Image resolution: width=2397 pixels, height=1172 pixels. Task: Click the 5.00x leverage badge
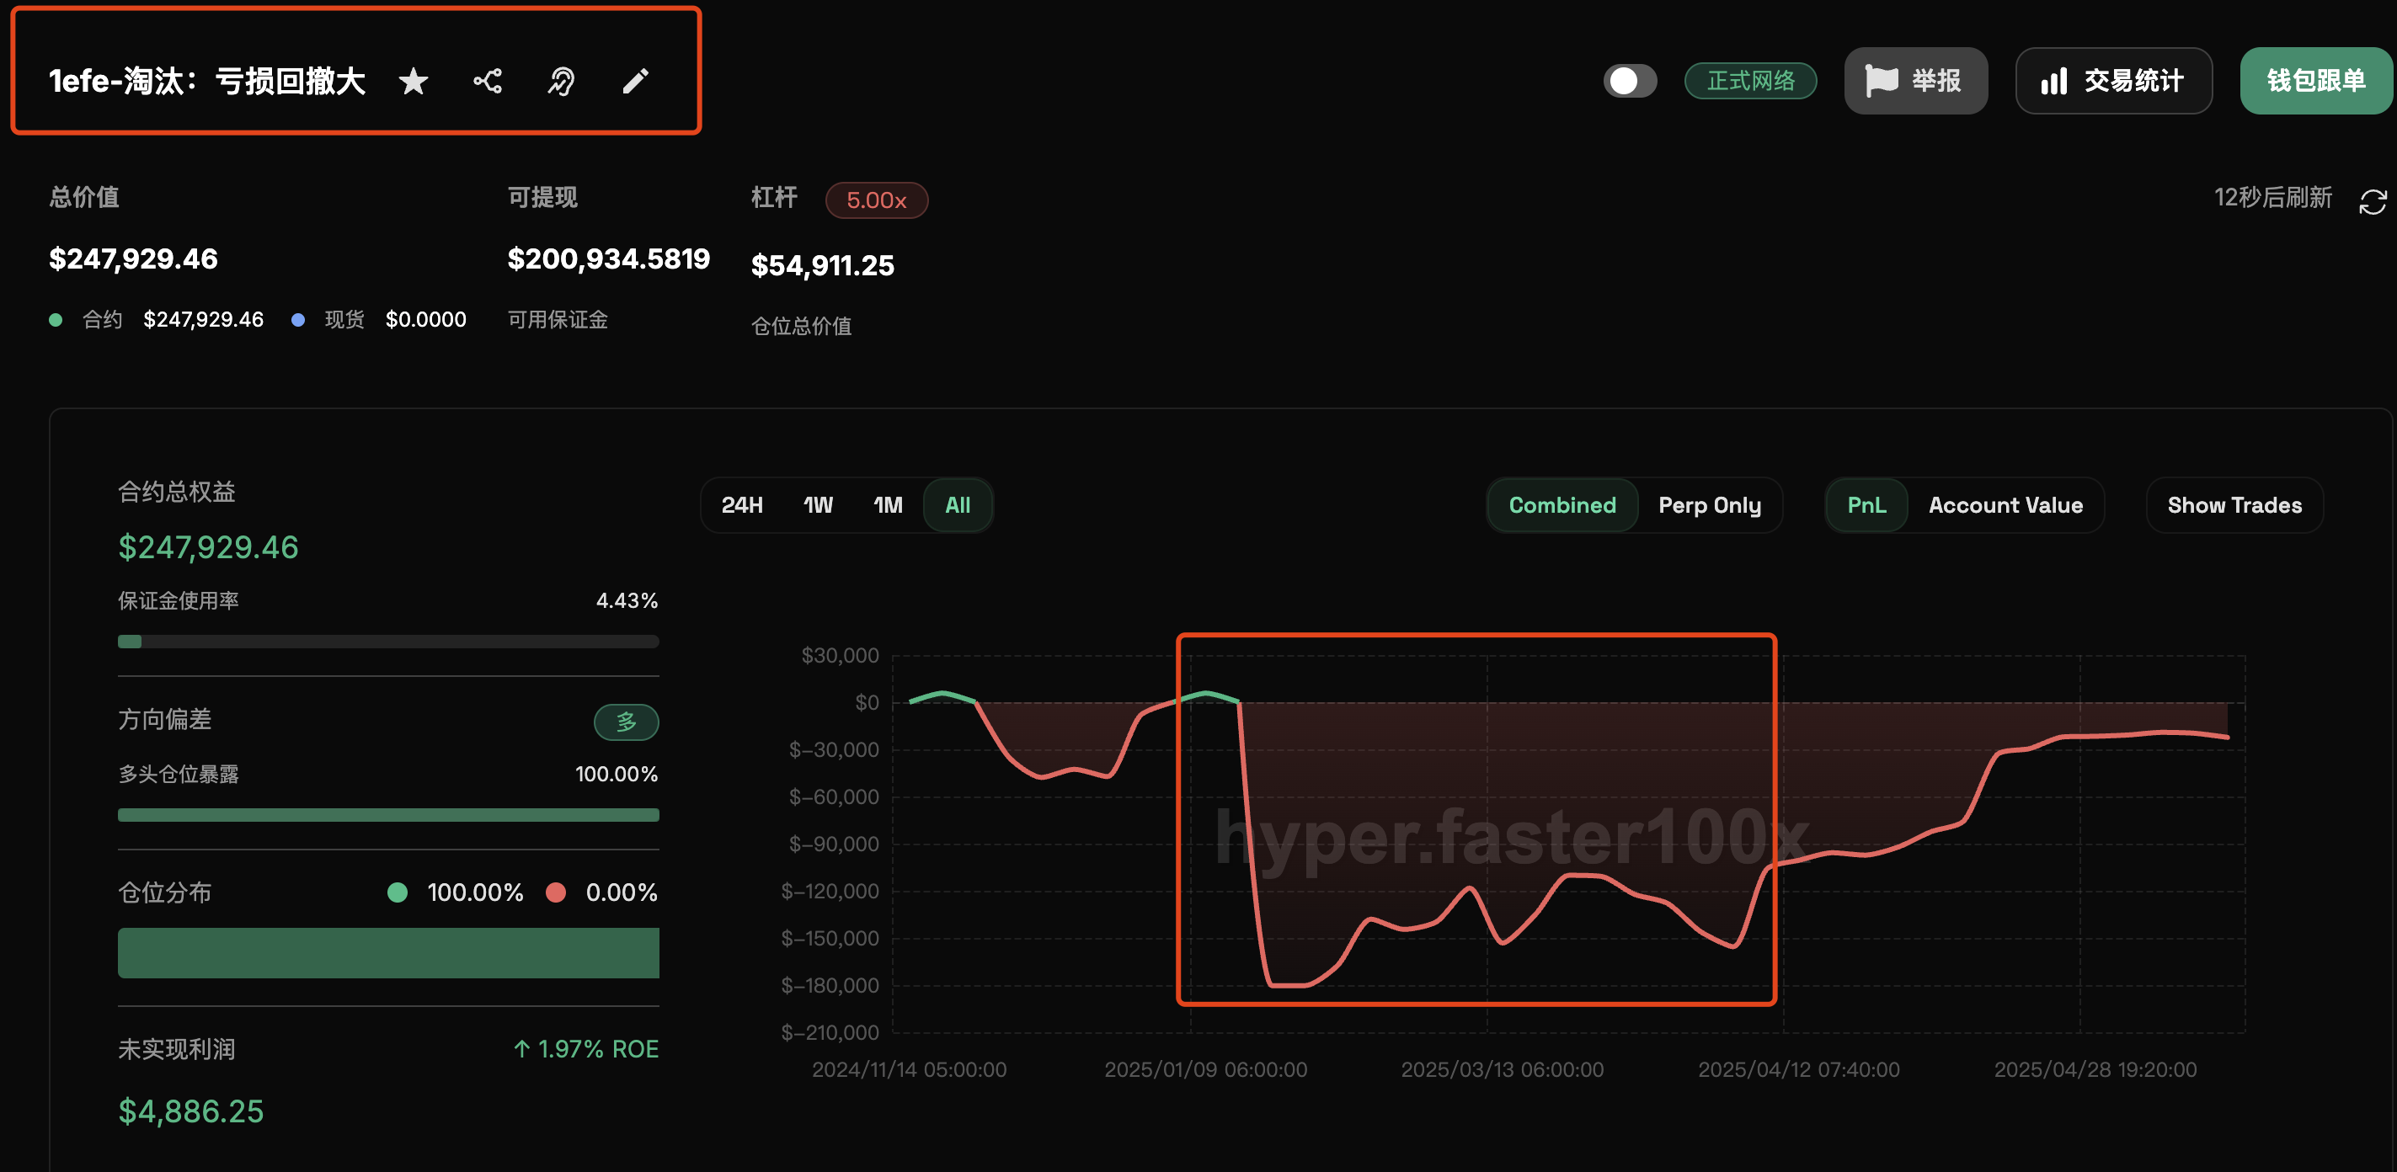876,200
